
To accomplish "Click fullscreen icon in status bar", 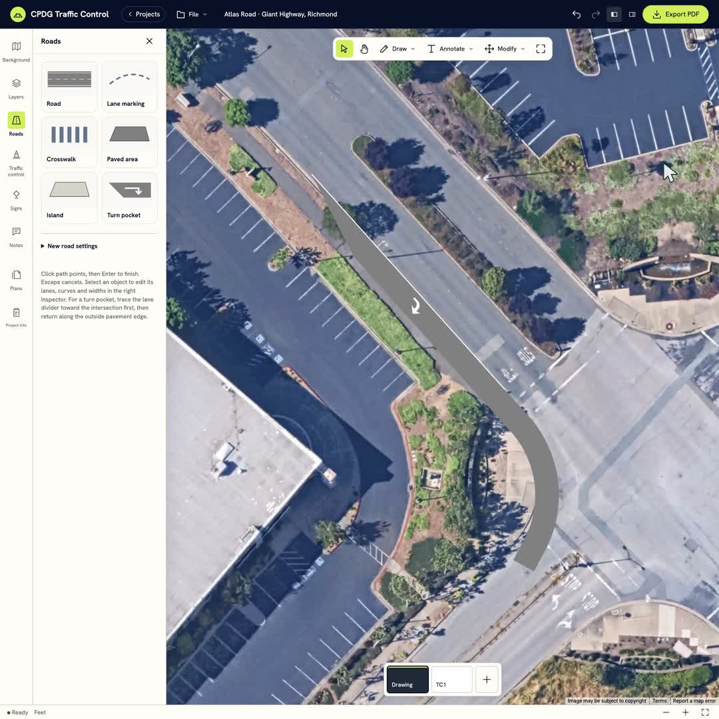I will tap(705, 712).
